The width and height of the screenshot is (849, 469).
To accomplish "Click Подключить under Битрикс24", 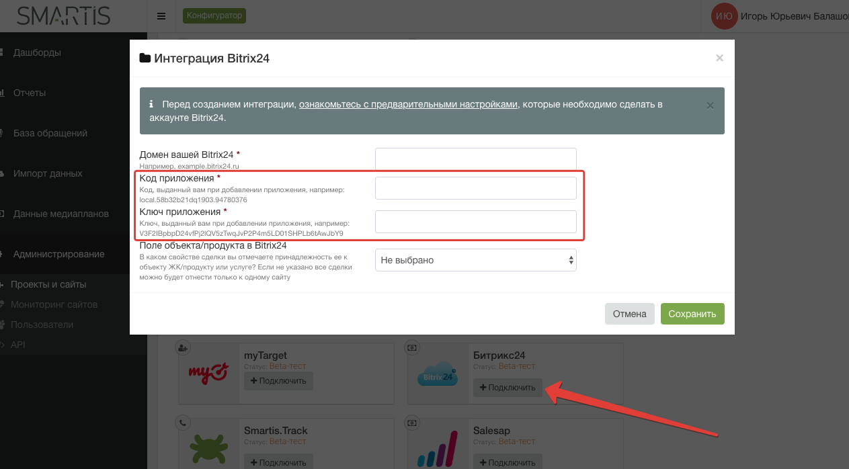I will 508,388.
